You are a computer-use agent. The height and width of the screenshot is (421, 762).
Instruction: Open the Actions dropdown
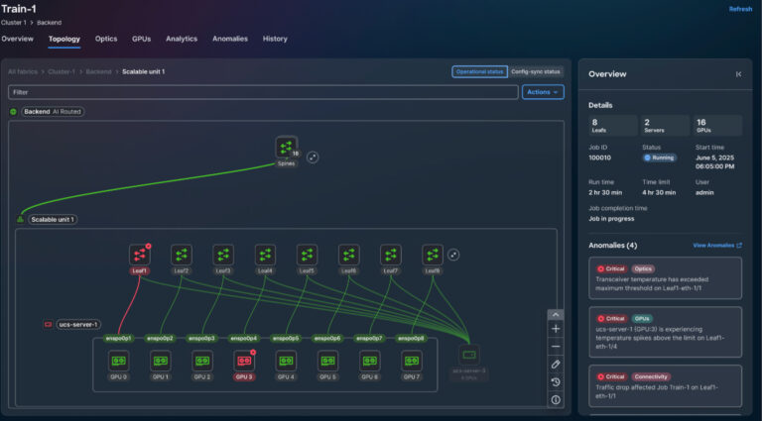[543, 92]
